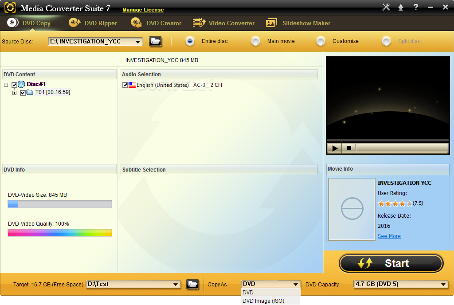Click the Media Converter Suite logo icon
The height and width of the screenshot is (305, 454).
pyautogui.click(x=10, y=8)
